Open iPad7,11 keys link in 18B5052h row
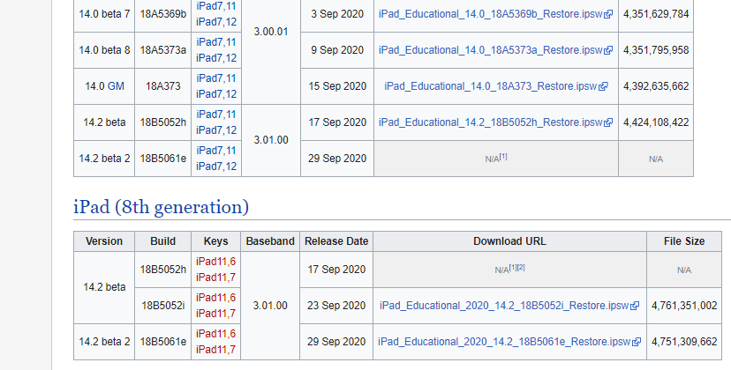The height and width of the screenshot is (370, 731). click(216, 115)
